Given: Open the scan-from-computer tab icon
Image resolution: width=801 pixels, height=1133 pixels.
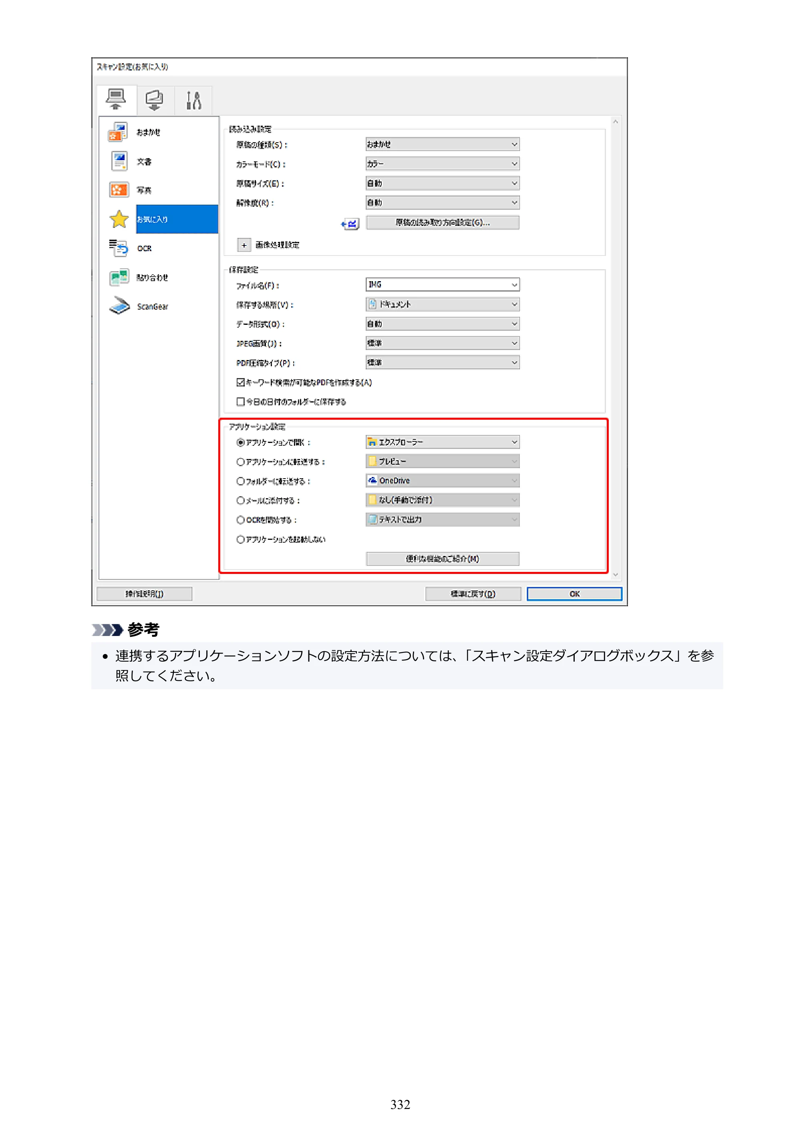Looking at the screenshot, I should 116,100.
